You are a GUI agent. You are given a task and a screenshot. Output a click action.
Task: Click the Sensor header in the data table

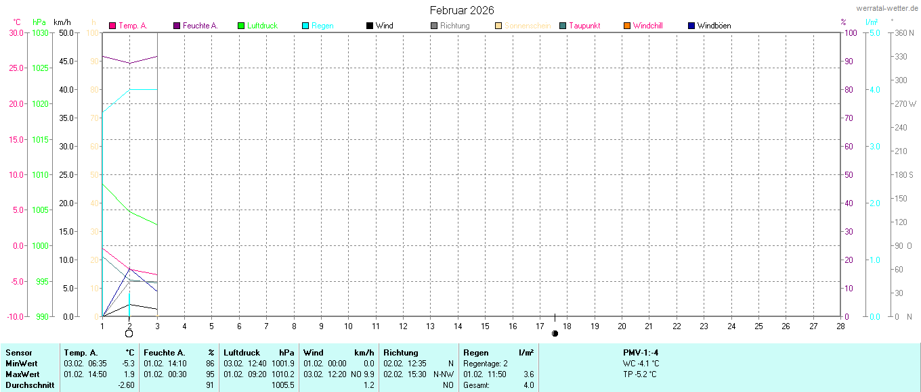[18, 353]
